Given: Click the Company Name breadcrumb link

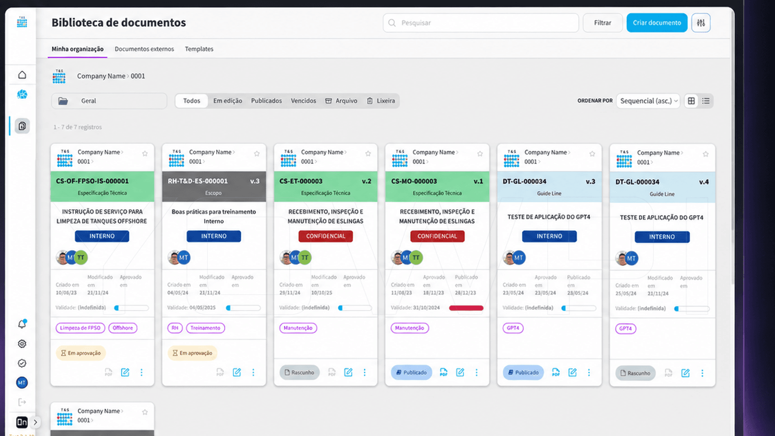Looking at the screenshot, I should tap(101, 76).
